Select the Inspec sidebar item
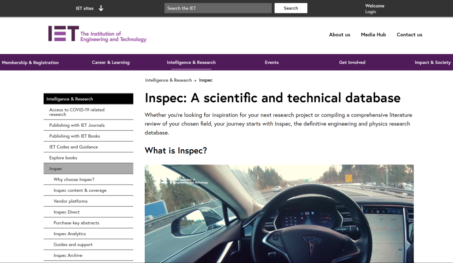The width and height of the screenshot is (453, 263). (89, 169)
